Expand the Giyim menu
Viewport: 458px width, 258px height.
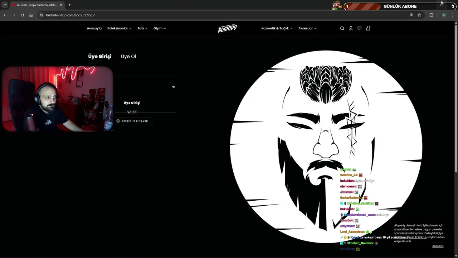point(160,28)
